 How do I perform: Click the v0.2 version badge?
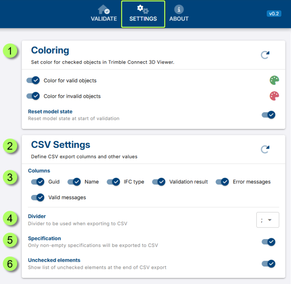point(274,14)
